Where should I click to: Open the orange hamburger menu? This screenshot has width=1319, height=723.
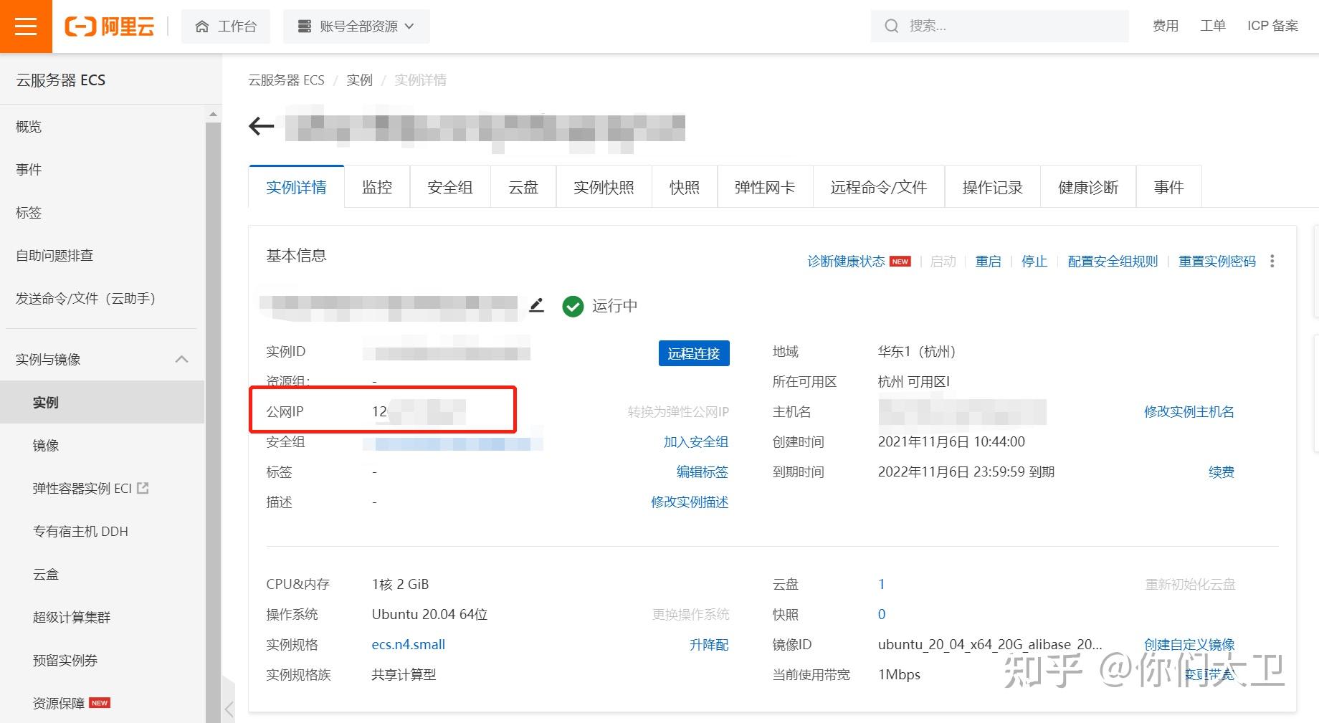(26, 27)
